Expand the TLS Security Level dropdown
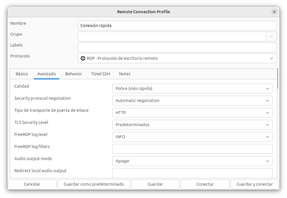The width and height of the screenshot is (287, 198). coord(192,125)
